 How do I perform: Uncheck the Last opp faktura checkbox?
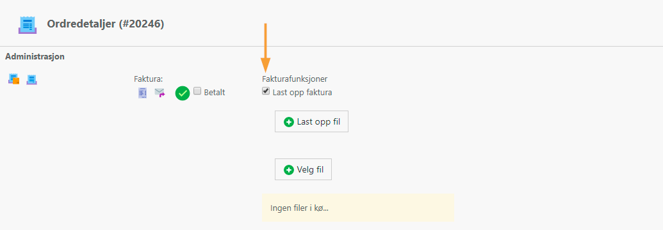pos(266,91)
